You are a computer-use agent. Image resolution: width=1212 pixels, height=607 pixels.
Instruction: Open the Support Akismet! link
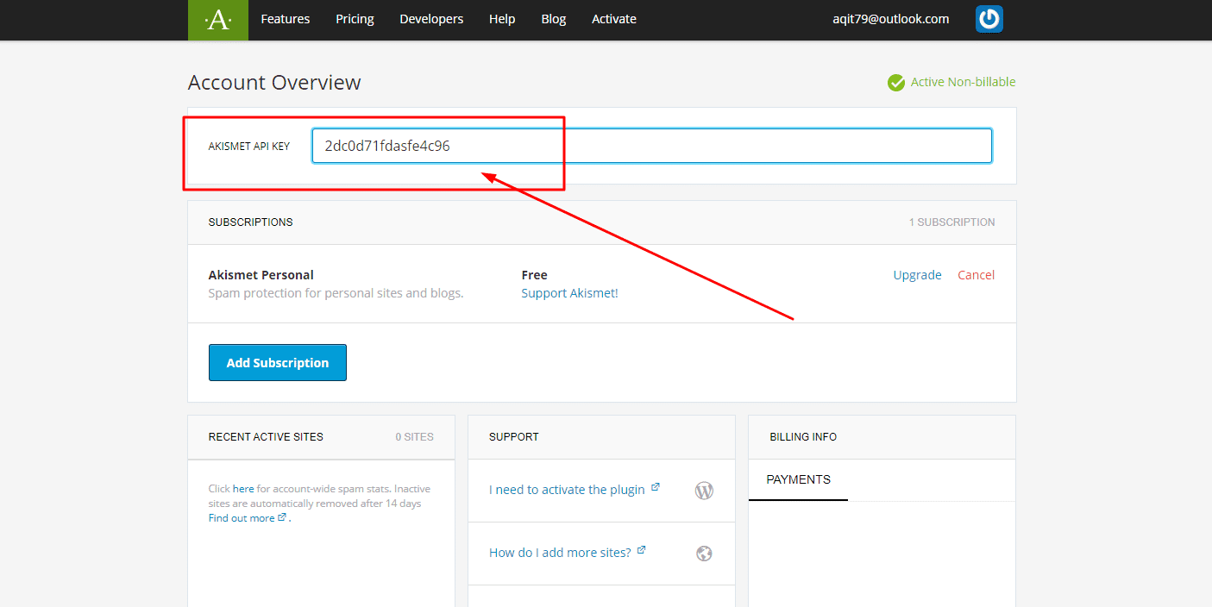(x=569, y=293)
